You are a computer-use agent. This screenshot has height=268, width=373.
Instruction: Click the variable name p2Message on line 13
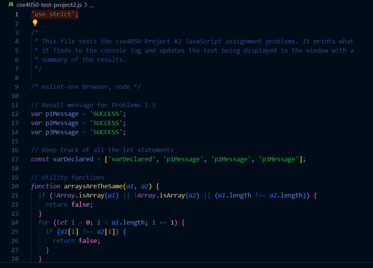coord(62,123)
